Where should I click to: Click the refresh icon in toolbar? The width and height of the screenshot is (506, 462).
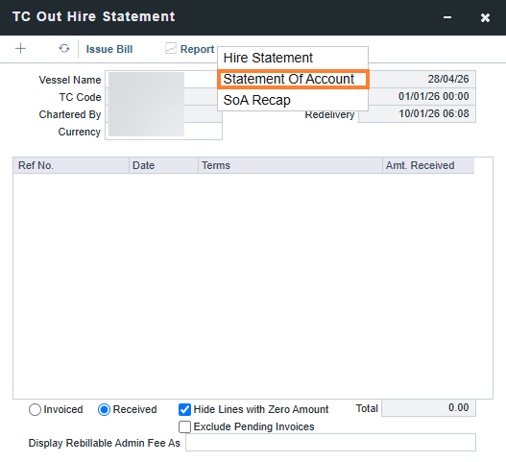(64, 49)
